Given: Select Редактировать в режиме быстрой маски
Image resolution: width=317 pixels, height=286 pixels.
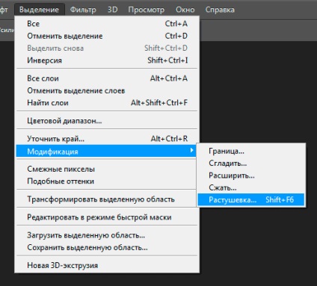Looking at the screenshot, I should point(107,217).
